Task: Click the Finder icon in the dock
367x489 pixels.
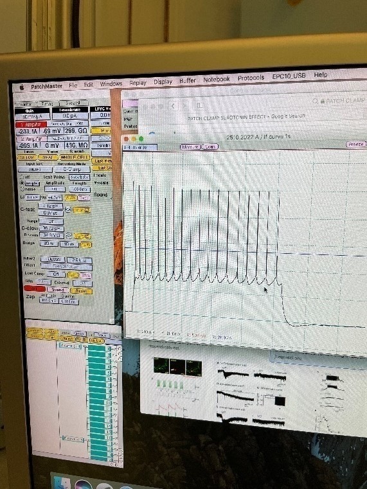Action: point(63,482)
